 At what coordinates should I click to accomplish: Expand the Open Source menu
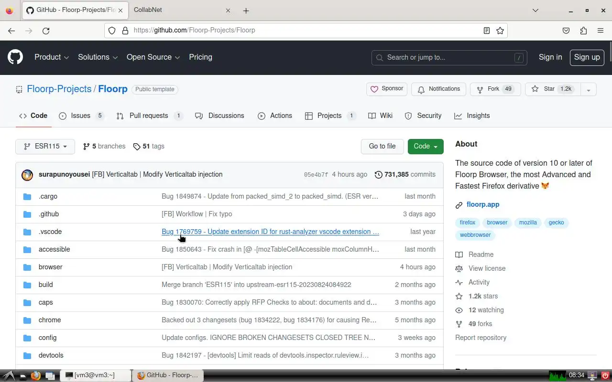153,57
